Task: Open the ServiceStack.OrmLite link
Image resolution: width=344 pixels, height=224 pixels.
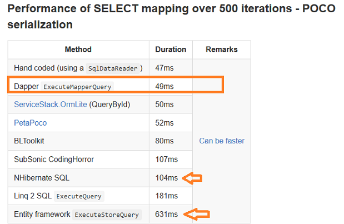Action: 51,104
